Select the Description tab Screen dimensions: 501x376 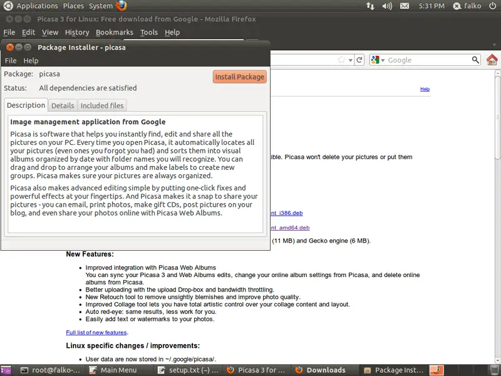coord(26,105)
